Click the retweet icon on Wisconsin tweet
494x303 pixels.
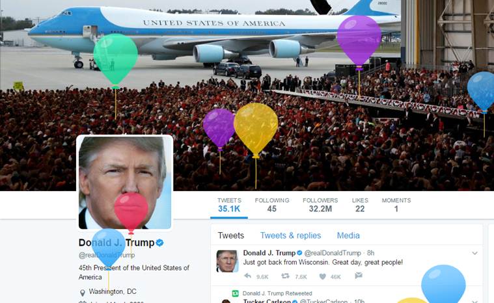point(285,276)
